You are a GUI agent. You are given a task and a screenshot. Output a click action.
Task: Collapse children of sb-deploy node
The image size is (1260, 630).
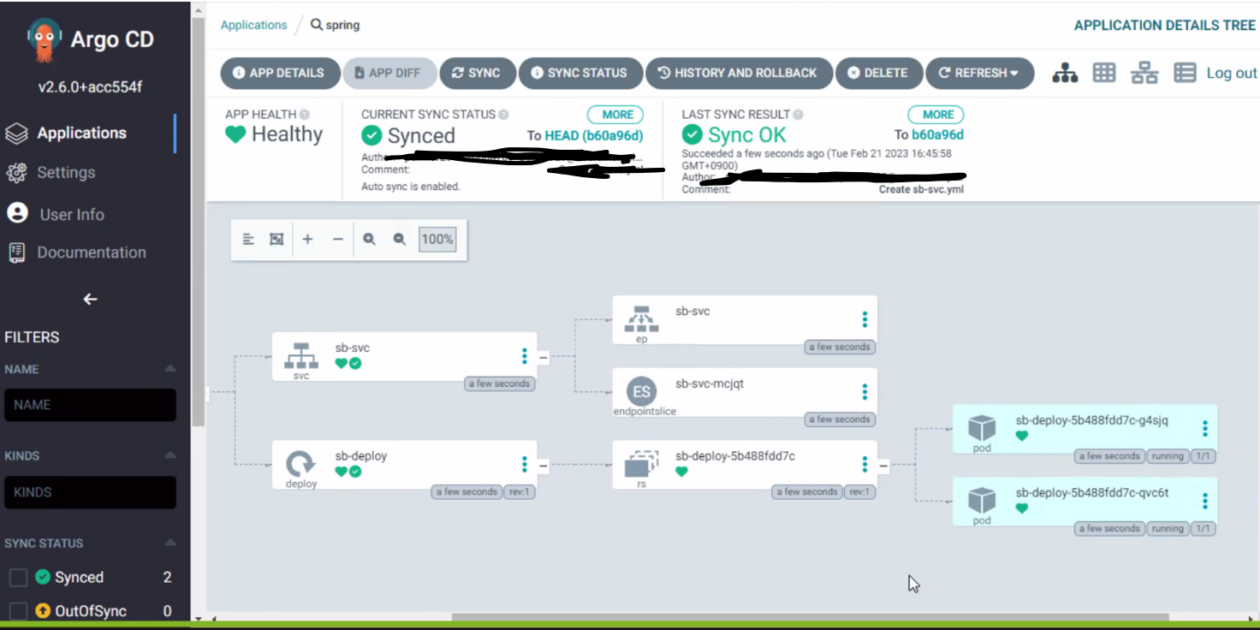click(x=543, y=466)
